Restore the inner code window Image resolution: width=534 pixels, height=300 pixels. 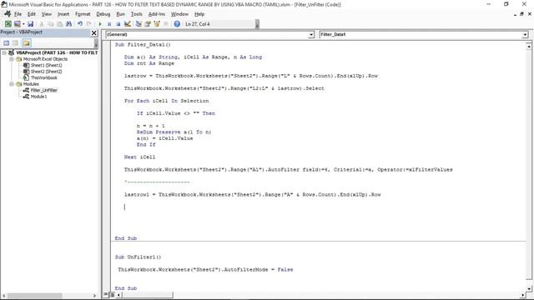click(x=521, y=14)
